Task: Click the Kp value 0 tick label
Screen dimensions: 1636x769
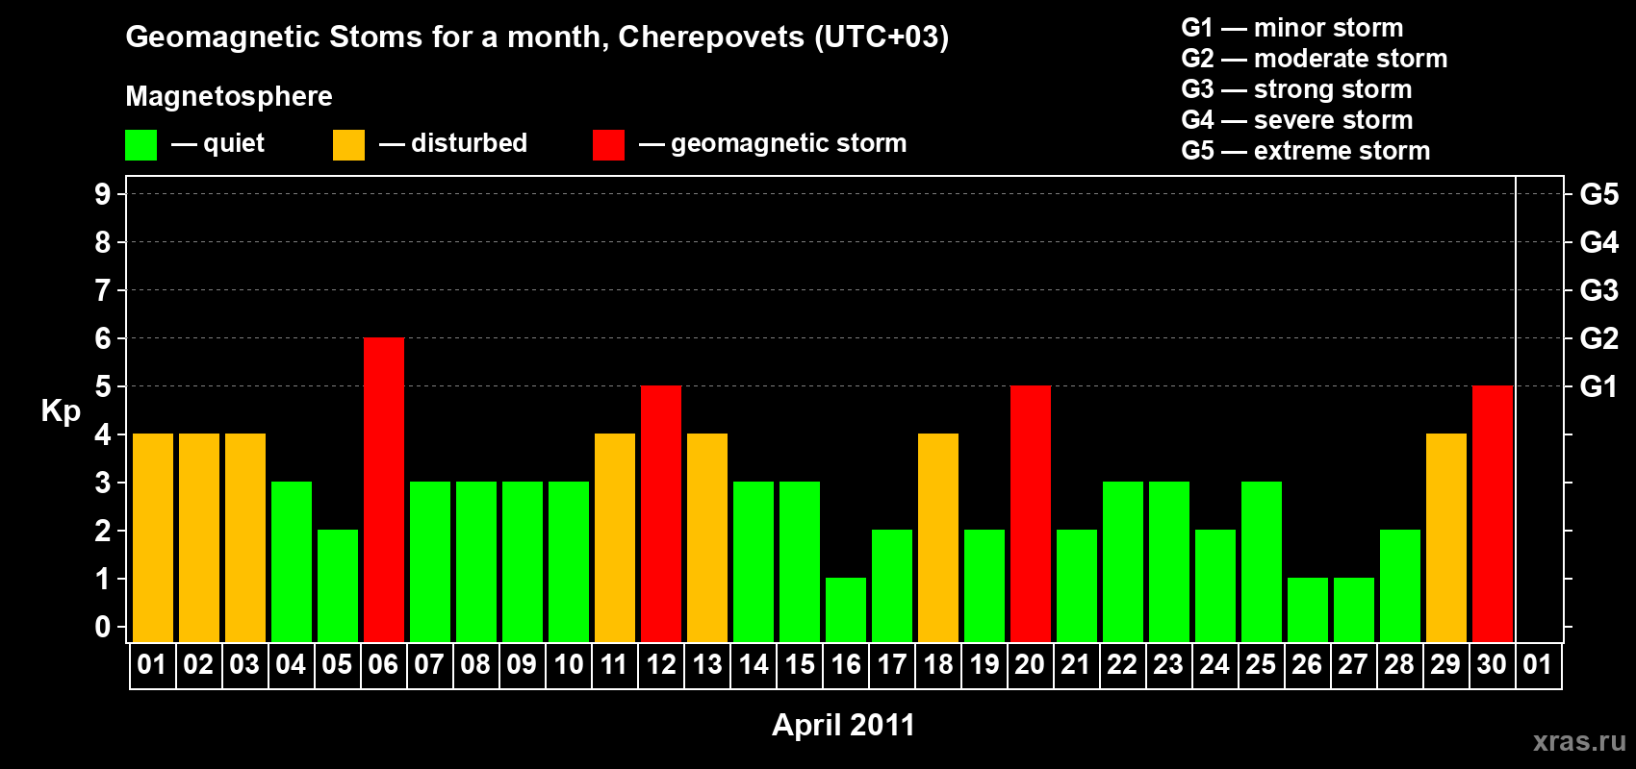Action: [x=103, y=627]
